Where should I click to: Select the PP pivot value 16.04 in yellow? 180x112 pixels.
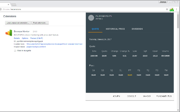(130, 75)
